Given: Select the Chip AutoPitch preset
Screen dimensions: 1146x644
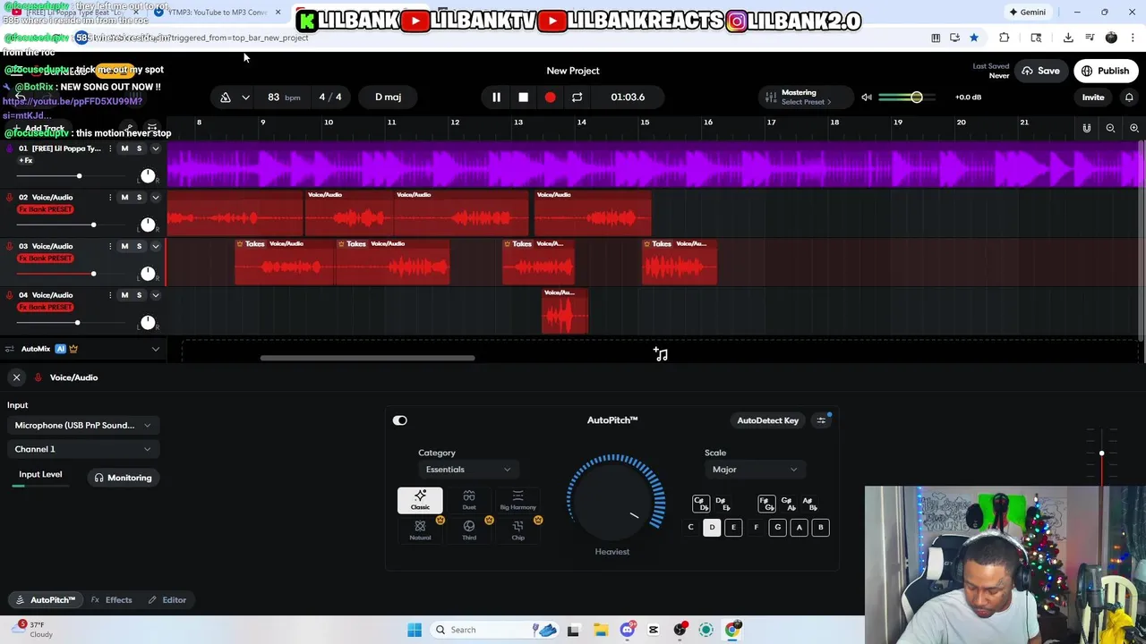Looking at the screenshot, I should [x=517, y=530].
